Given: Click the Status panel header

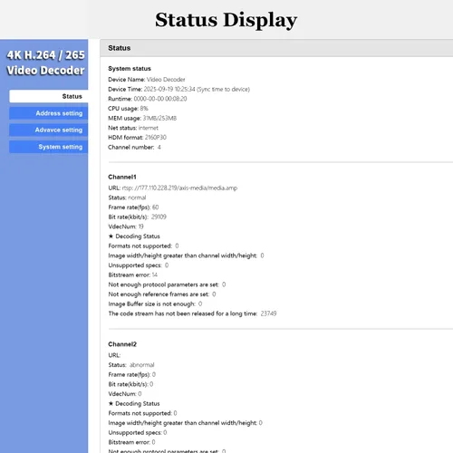Looking at the screenshot, I should click(x=276, y=48).
